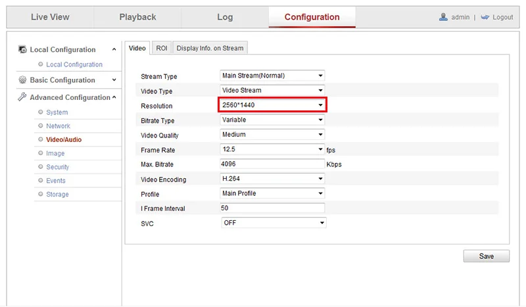The image size is (526, 307).
Task: Click the I Frame Interval input field
Action: pyautogui.click(x=272, y=208)
